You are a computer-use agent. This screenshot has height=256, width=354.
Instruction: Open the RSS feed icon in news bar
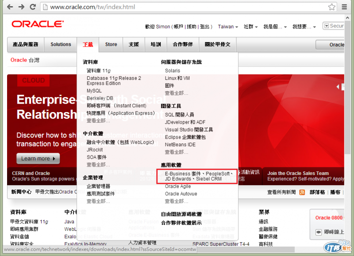[302, 192]
